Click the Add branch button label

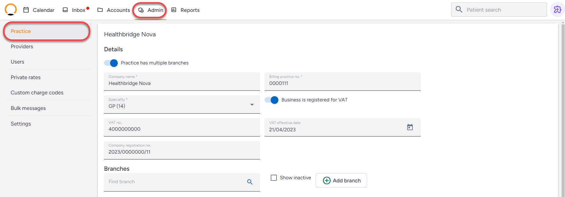(347, 181)
